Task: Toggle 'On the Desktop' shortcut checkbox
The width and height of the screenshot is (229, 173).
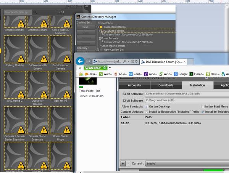Action: click(147, 106)
